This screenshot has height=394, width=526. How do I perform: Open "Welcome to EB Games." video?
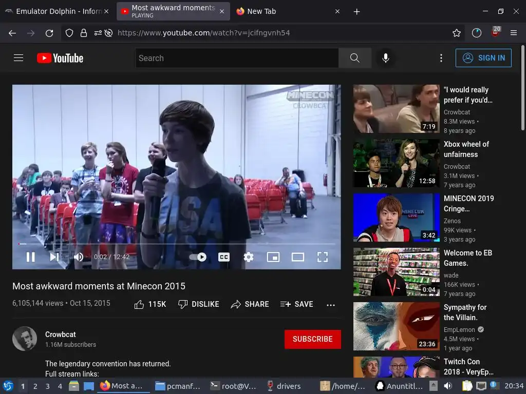pyautogui.click(x=467, y=258)
